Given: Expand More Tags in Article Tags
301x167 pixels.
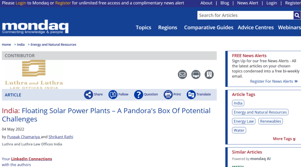Looking at the screenshot, I should coord(284,139).
